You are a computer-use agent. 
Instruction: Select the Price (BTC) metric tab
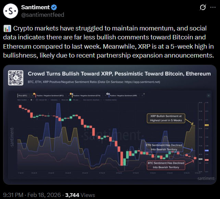click(23, 96)
